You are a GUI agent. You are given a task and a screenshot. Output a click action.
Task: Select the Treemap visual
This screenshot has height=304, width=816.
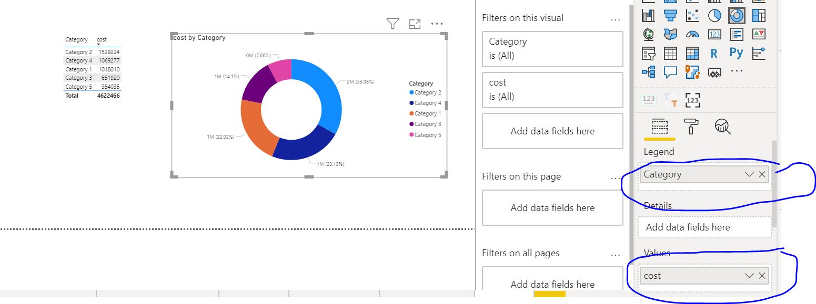click(x=759, y=15)
